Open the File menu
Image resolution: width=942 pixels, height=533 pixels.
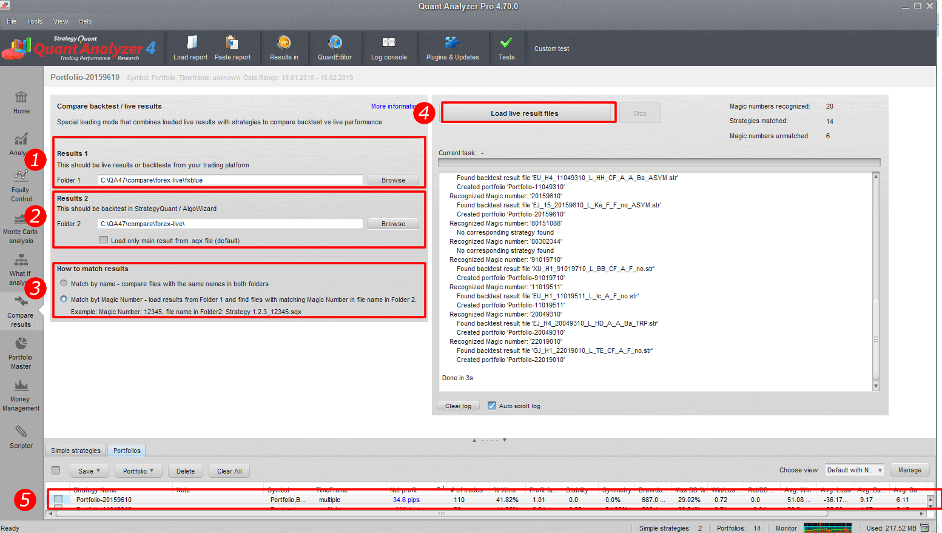pos(12,21)
